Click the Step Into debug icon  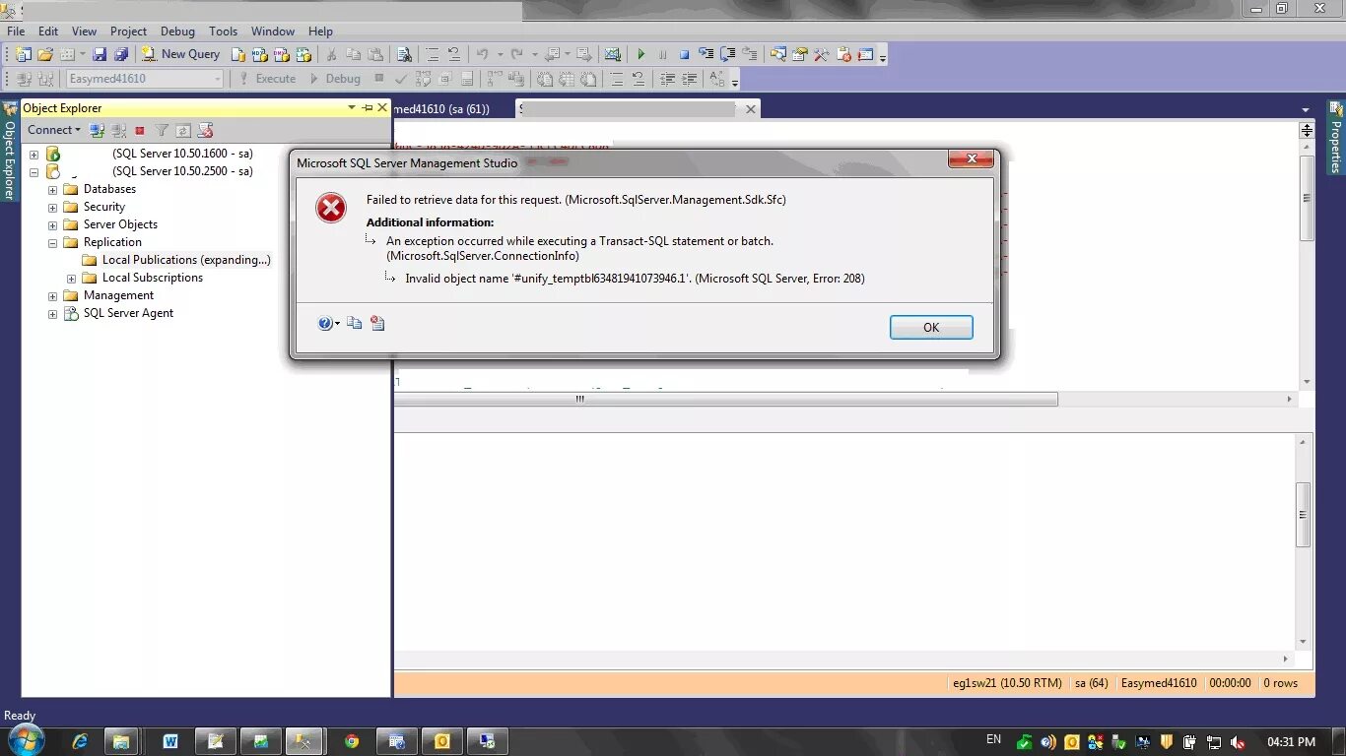pos(707,54)
